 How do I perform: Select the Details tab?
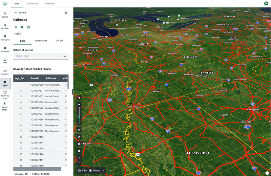[59, 41]
